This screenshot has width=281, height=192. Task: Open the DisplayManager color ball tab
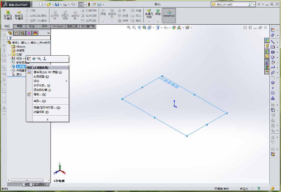pos(35,33)
